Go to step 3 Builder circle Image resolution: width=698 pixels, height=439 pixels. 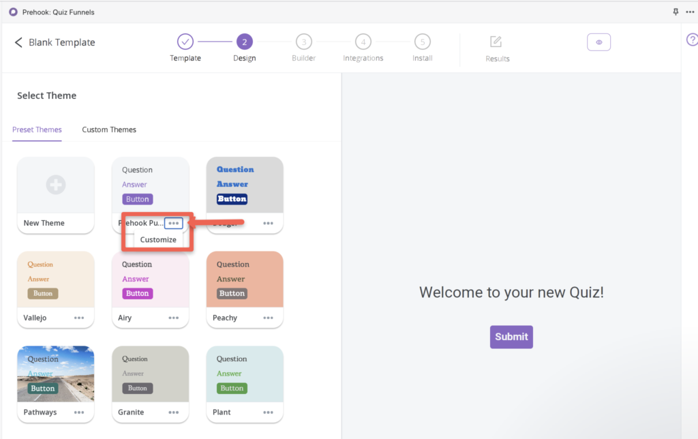303,42
